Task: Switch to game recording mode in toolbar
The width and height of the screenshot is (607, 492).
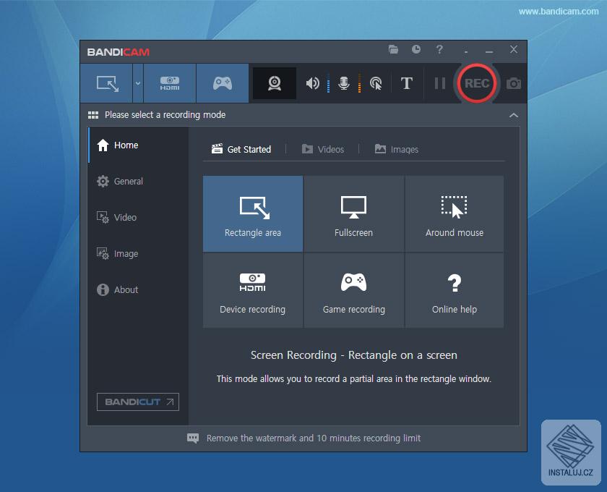Action: pos(223,83)
